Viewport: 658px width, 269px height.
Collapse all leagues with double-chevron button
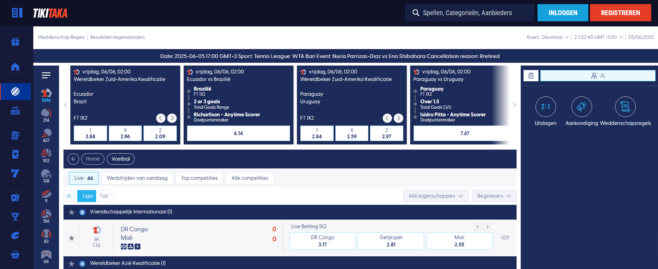point(69,196)
